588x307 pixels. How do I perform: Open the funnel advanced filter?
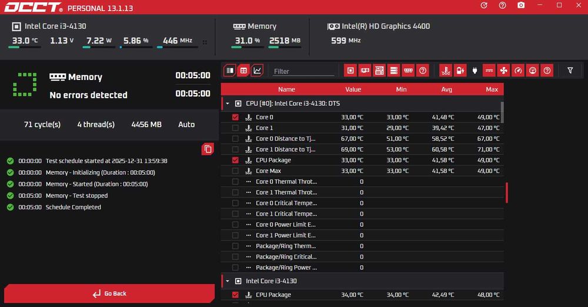[x=570, y=70]
